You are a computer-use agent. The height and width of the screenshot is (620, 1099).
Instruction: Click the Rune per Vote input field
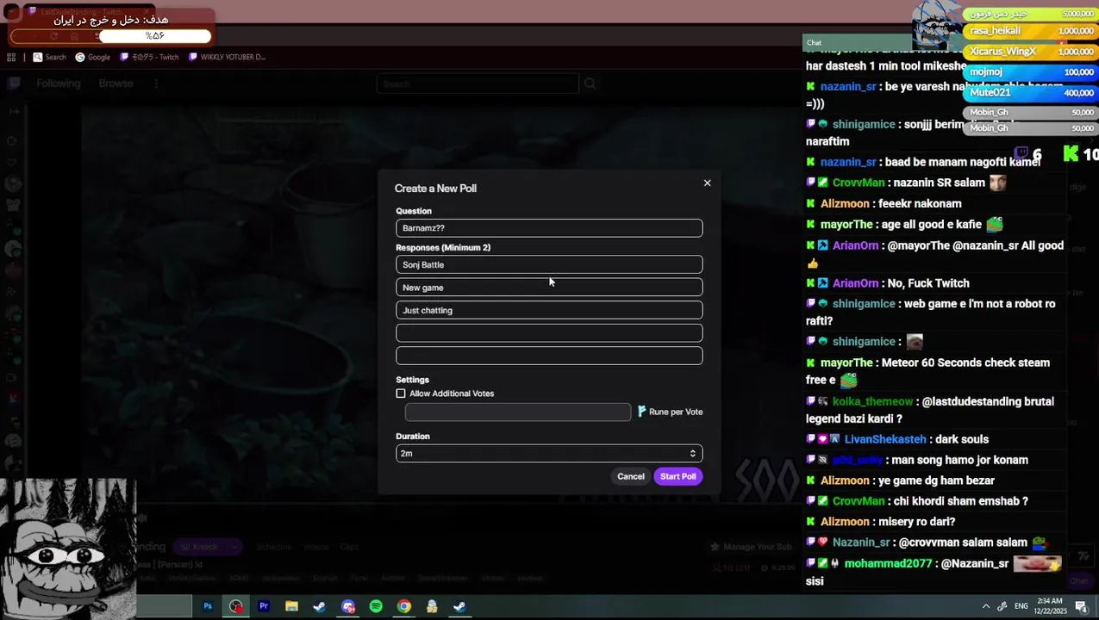(x=518, y=412)
